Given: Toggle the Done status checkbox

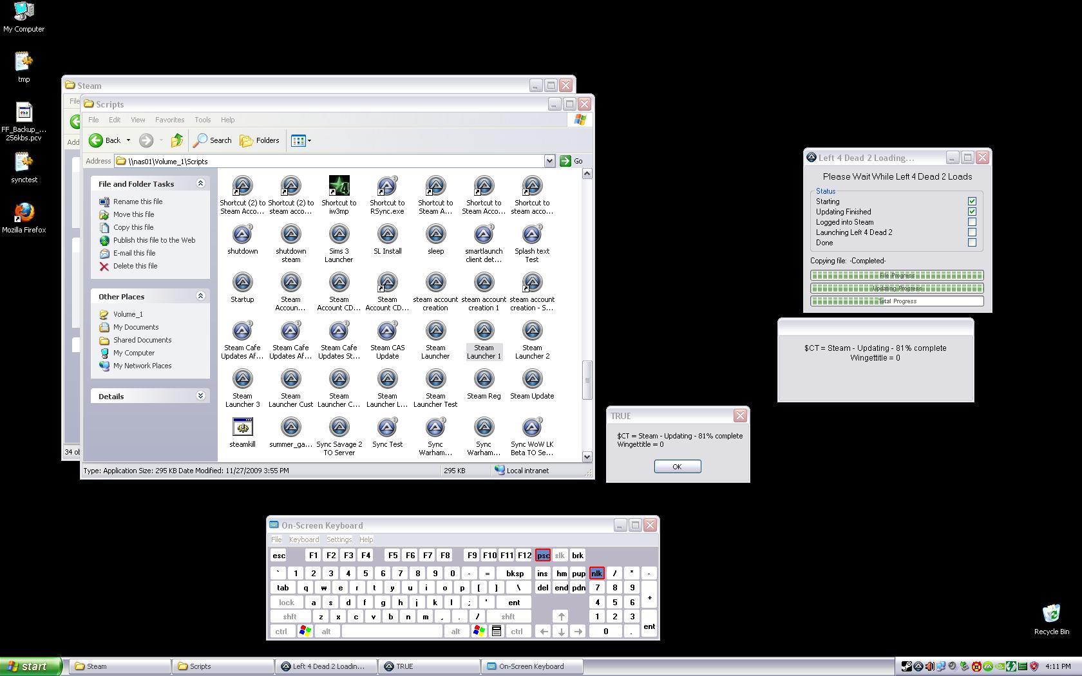Looking at the screenshot, I should (x=972, y=243).
